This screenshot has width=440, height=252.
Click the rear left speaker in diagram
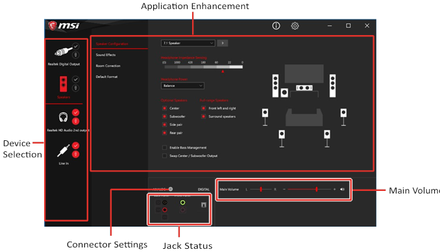coord(282,138)
